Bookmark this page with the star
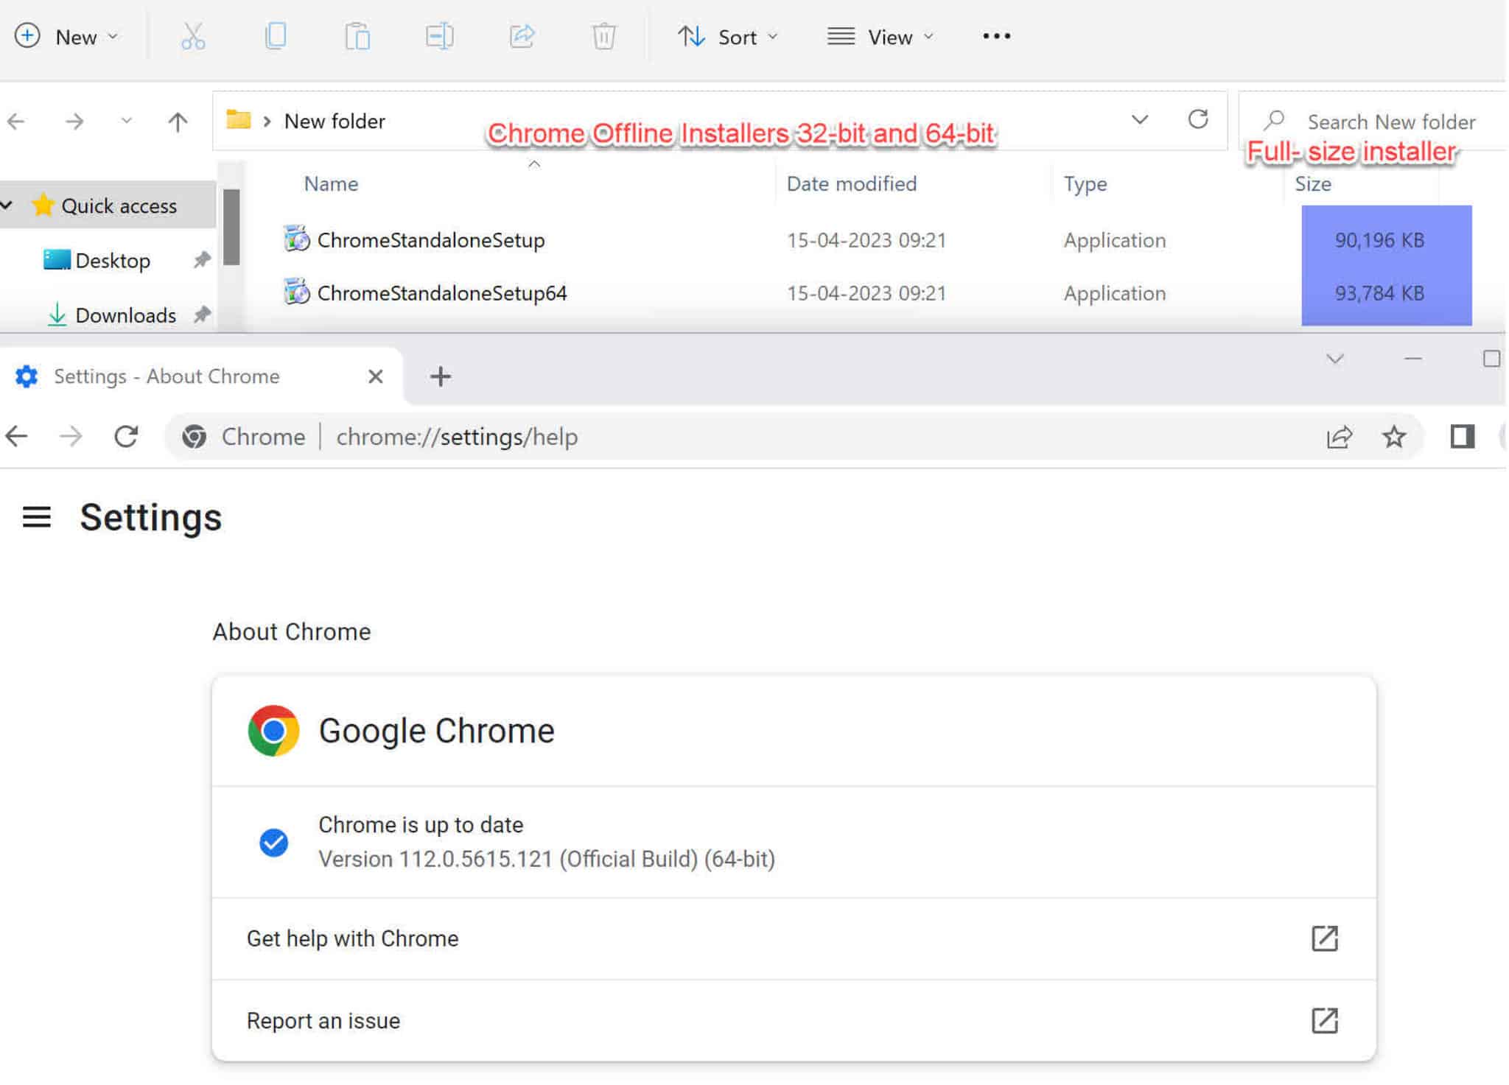 coord(1393,437)
